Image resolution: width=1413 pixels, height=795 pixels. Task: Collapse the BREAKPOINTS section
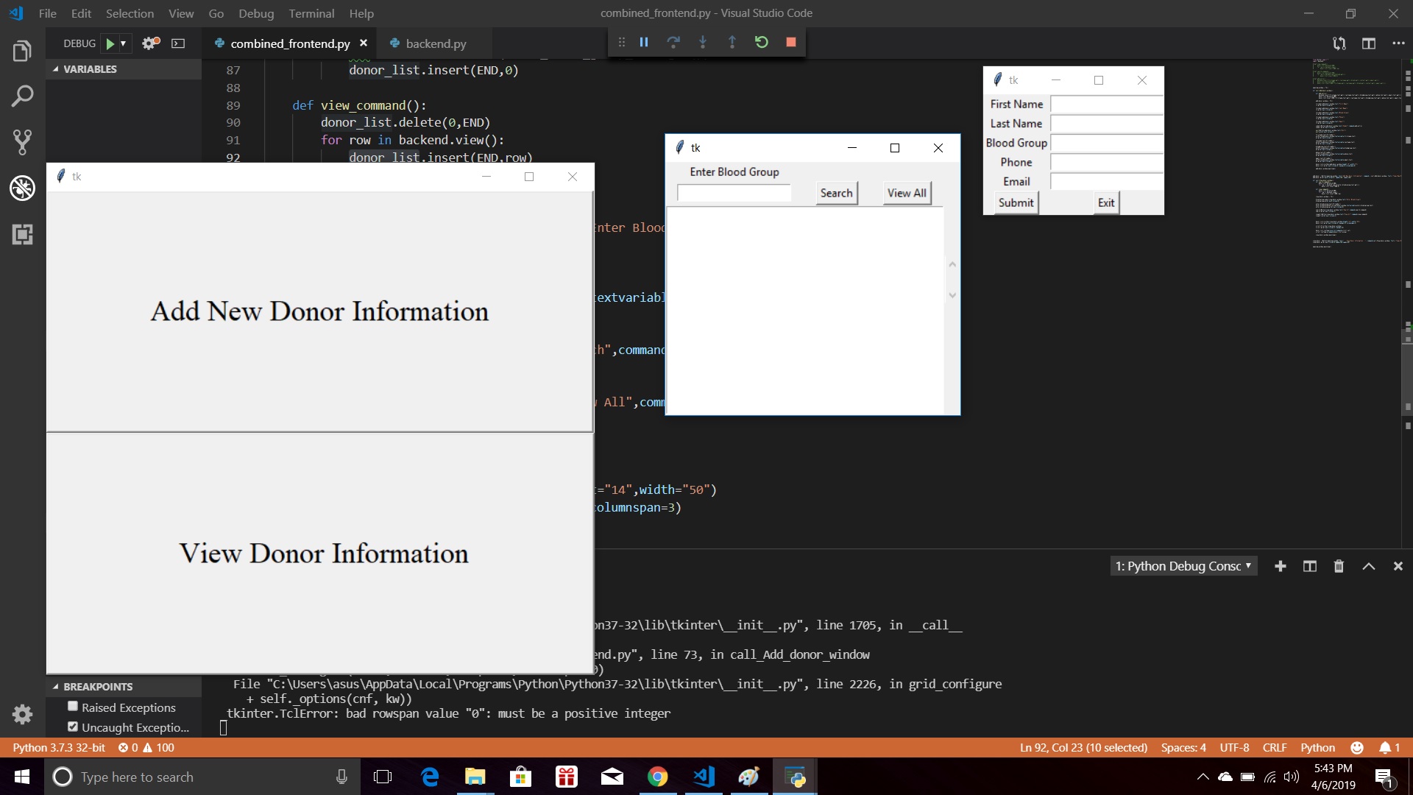[56, 687]
